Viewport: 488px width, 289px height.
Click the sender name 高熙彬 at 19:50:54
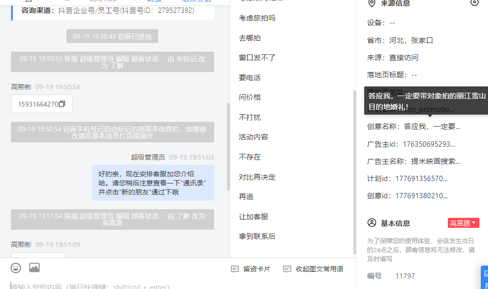(x=21, y=87)
